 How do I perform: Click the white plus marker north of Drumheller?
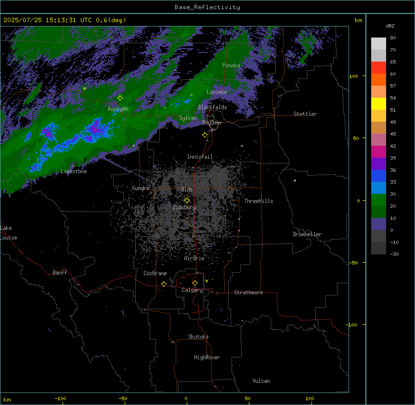click(x=295, y=180)
